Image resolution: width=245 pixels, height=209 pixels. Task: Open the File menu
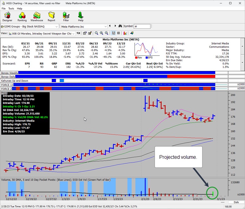(4, 9)
